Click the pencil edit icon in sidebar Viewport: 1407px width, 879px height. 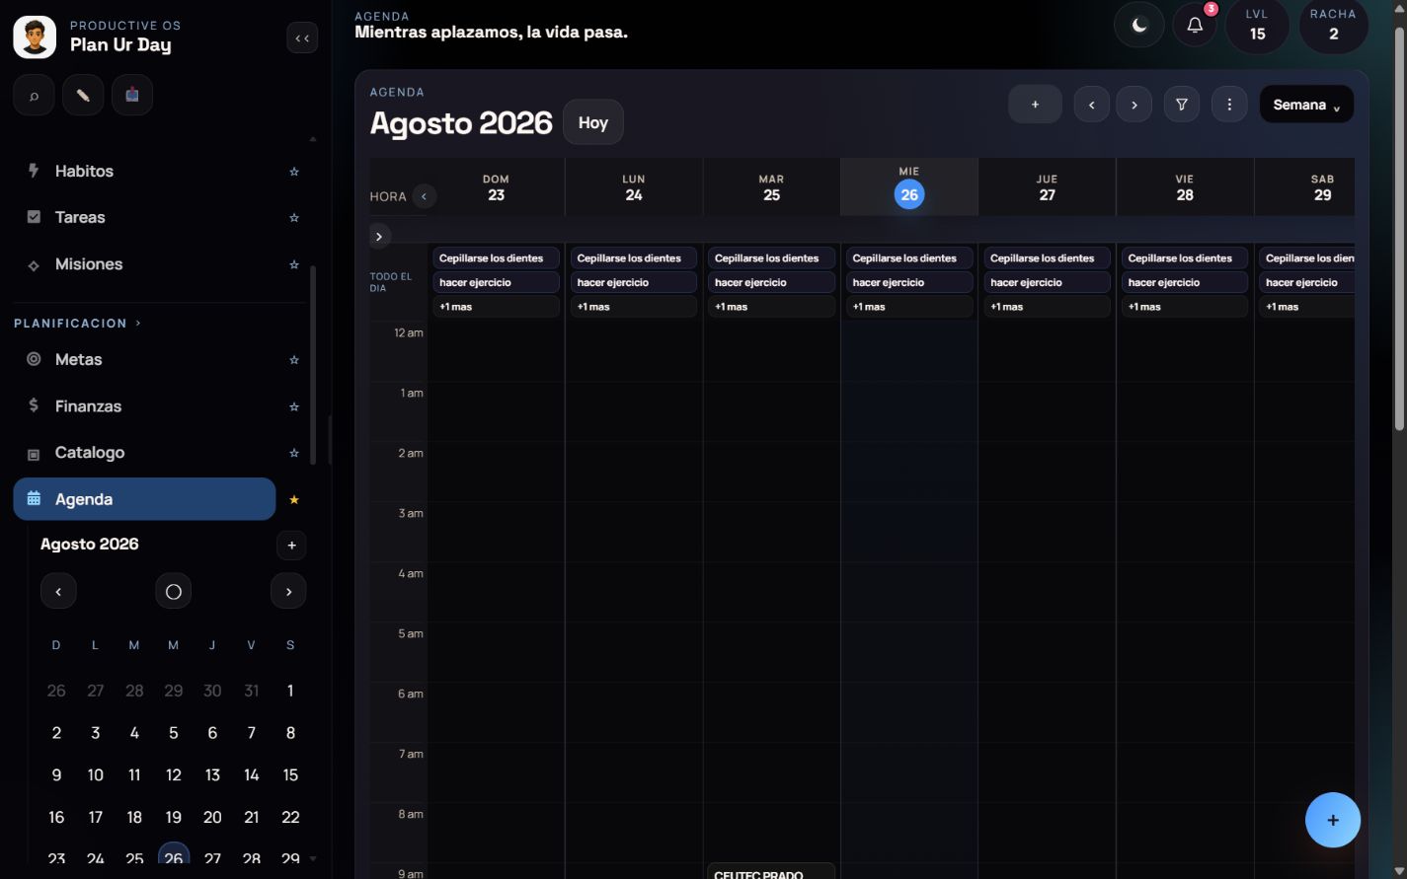[83, 96]
